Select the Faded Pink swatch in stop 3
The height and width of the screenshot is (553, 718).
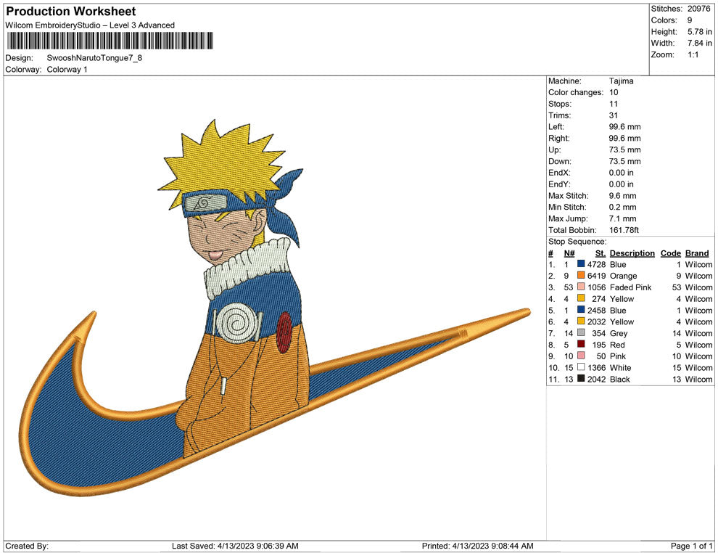pos(581,287)
